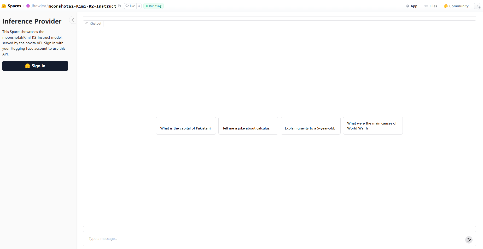Click the Spaces text link in header
This screenshot has width=483, height=249.
coord(14,6)
